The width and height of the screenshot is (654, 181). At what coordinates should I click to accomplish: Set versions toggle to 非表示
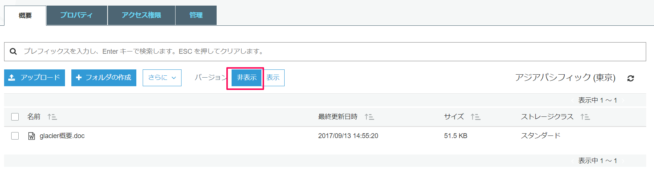[x=247, y=78]
